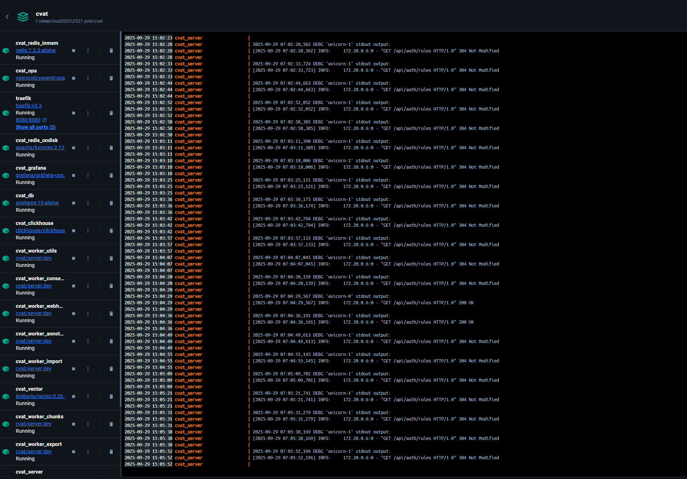Delete the cvat_worker_export container
This screenshot has width=687, height=479.
[x=111, y=452]
